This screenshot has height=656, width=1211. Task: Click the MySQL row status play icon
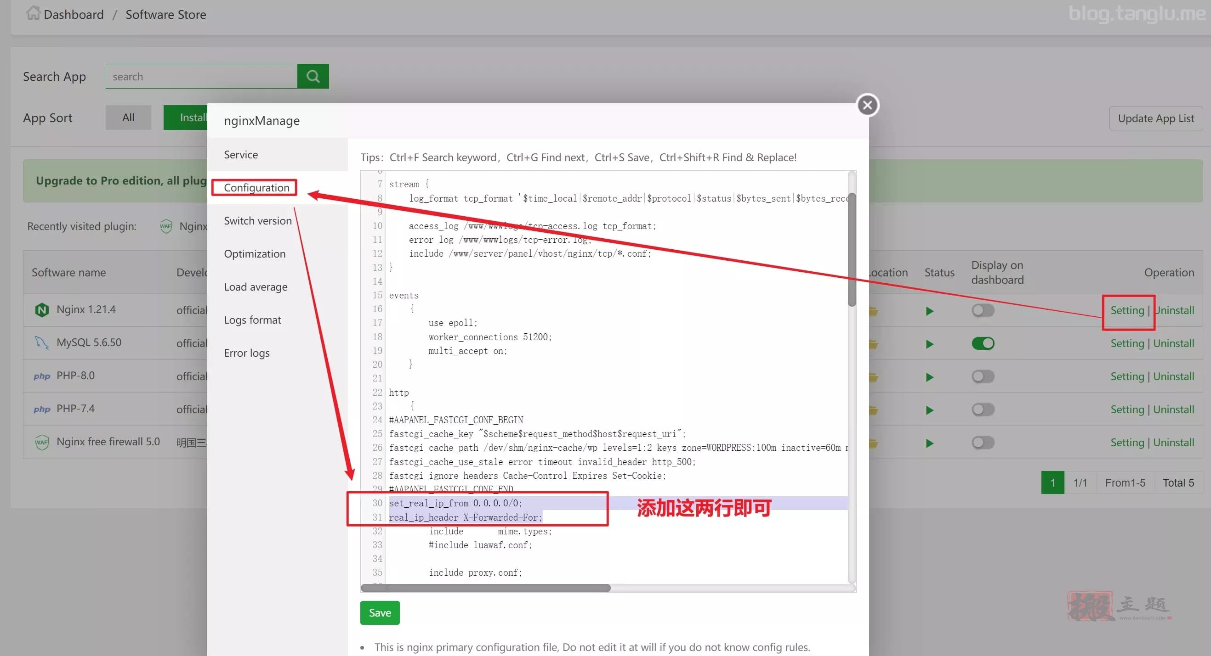tap(929, 344)
